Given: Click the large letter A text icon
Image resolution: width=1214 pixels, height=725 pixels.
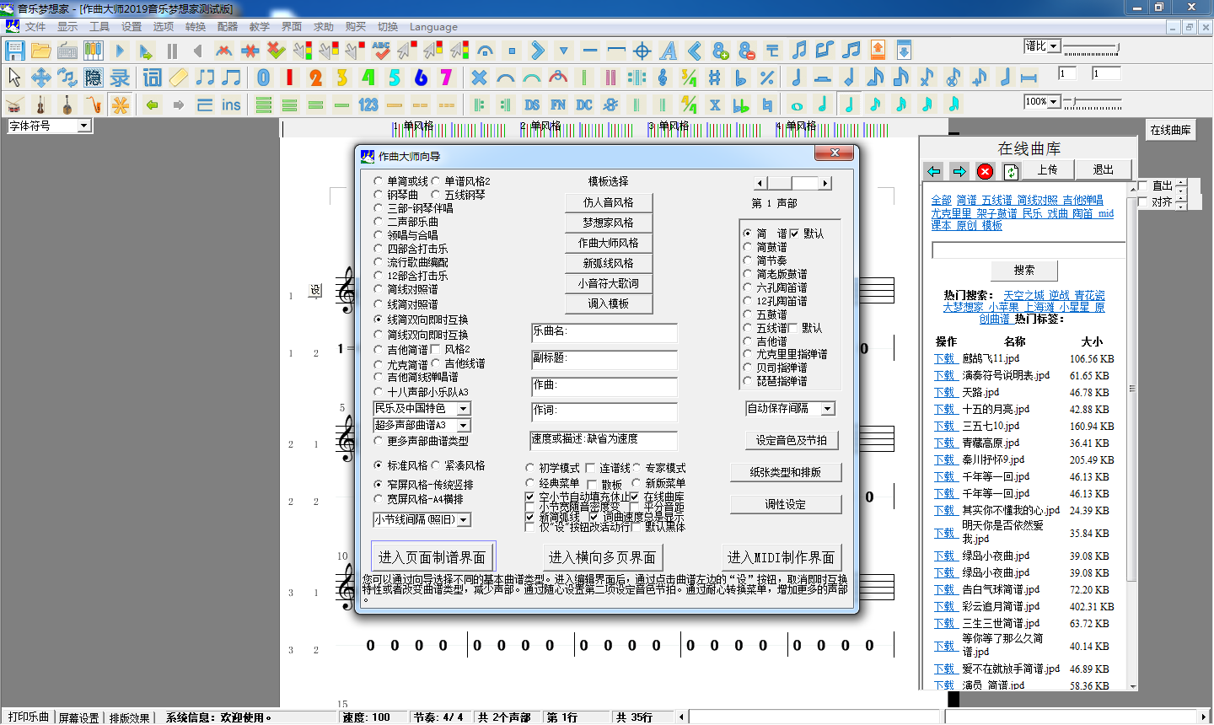Looking at the screenshot, I should [669, 51].
